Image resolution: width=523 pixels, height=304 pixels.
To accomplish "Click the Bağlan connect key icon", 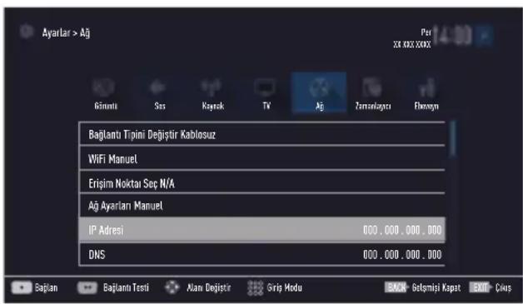I will [22, 287].
